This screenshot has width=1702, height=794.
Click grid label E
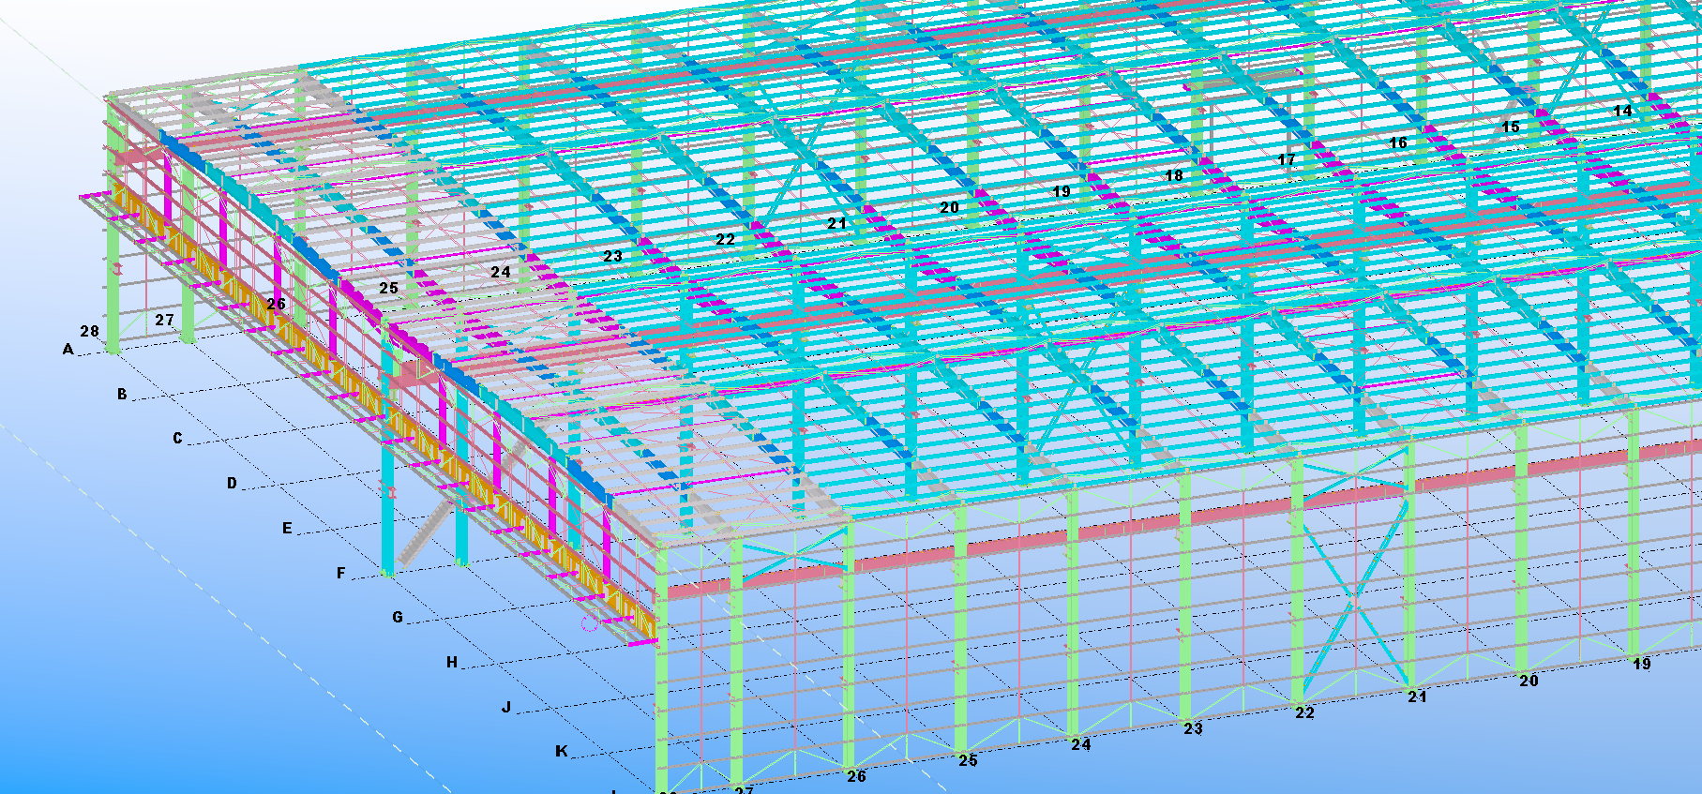point(287,529)
